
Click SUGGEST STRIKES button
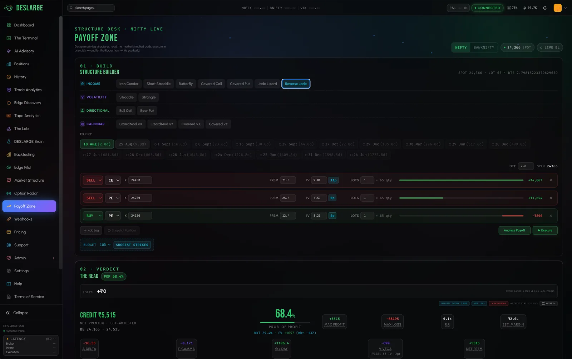[132, 245]
